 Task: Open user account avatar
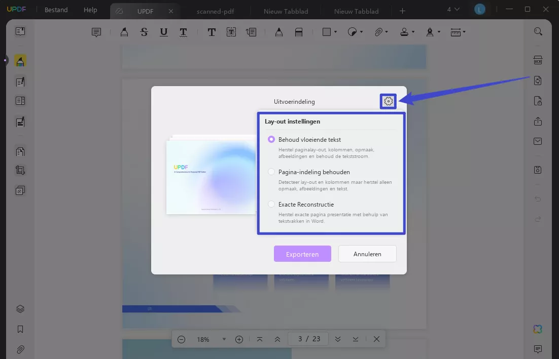pyautogui.click(x=479, y=10)
